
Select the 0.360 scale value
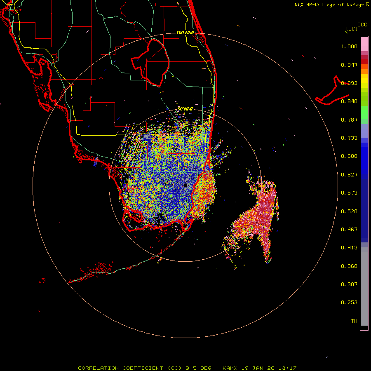click(x=349, y=266)
